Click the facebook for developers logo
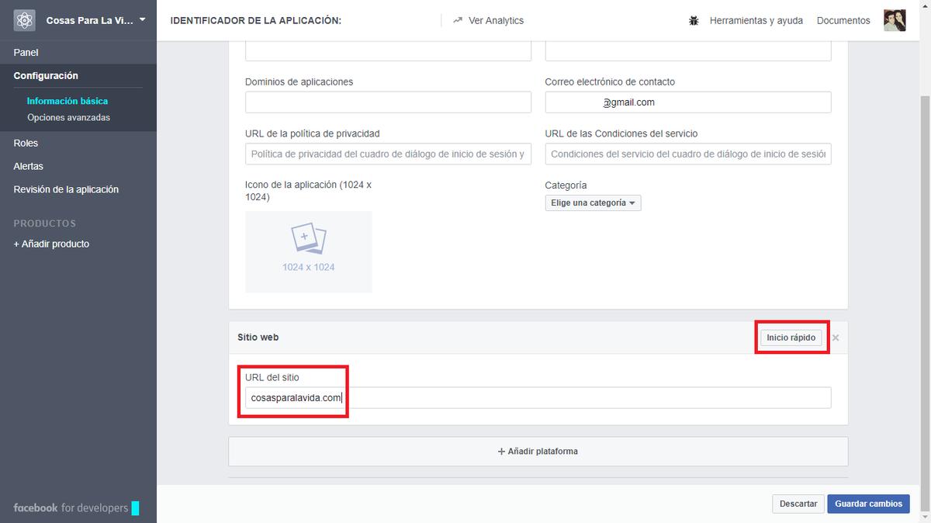 68,507
